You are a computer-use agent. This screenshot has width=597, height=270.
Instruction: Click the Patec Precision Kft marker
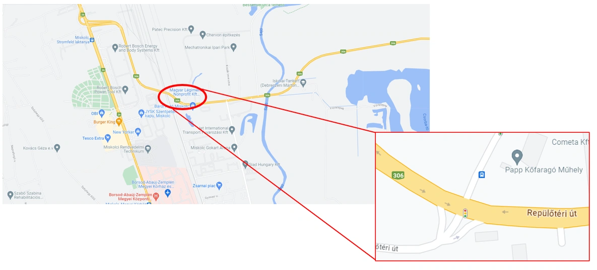191,29
